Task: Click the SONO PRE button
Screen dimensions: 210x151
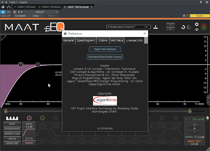Action: coord(12,143)
